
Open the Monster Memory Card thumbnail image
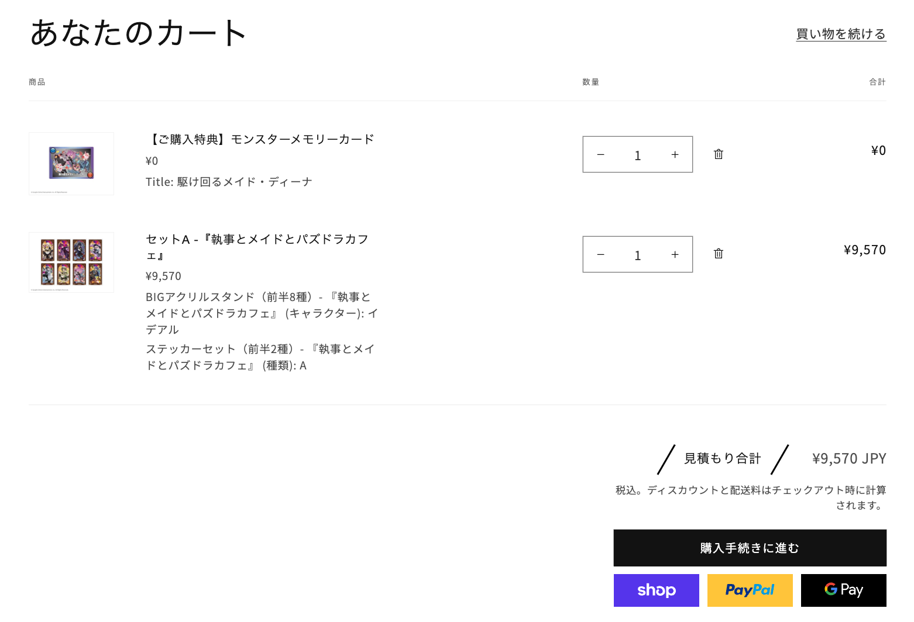[71, 164]
